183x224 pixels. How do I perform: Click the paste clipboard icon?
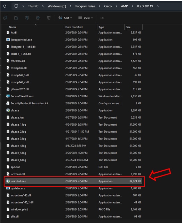16,18
